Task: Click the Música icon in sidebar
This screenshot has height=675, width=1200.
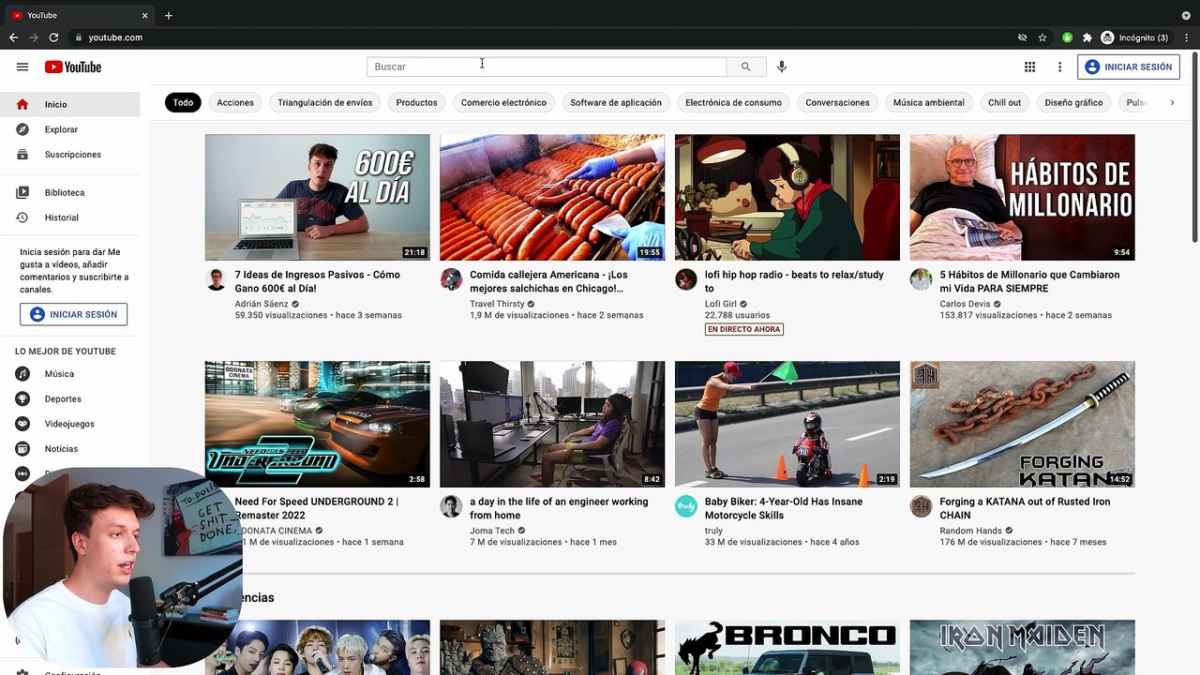Action: (x=22, y=374)
